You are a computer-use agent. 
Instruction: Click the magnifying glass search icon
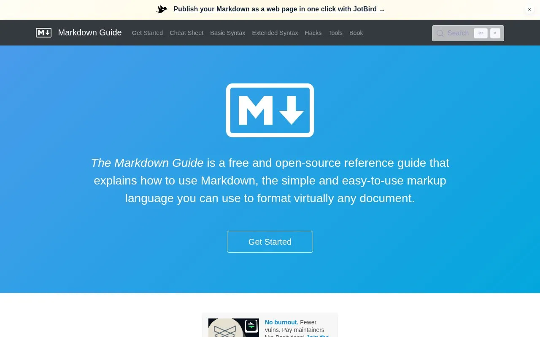(440, 33)
